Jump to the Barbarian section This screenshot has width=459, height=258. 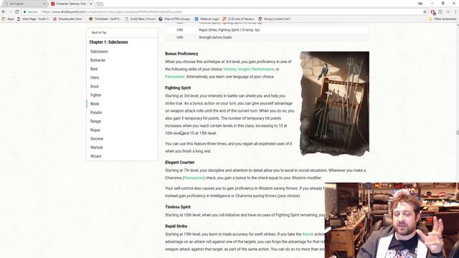(x=98, y=60)
